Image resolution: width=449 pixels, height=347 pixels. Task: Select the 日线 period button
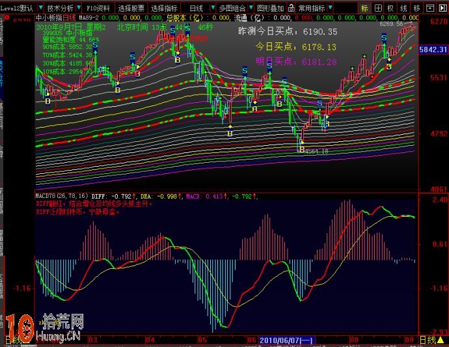pos(197,8)
